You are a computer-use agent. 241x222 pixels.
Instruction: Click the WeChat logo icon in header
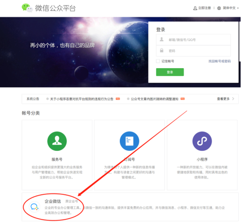pyautogui.click(x=27, y=8)
